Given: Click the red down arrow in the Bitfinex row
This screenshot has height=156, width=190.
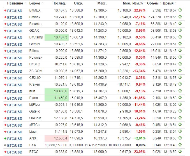Looking at the screenshot, I should point(5,17).
